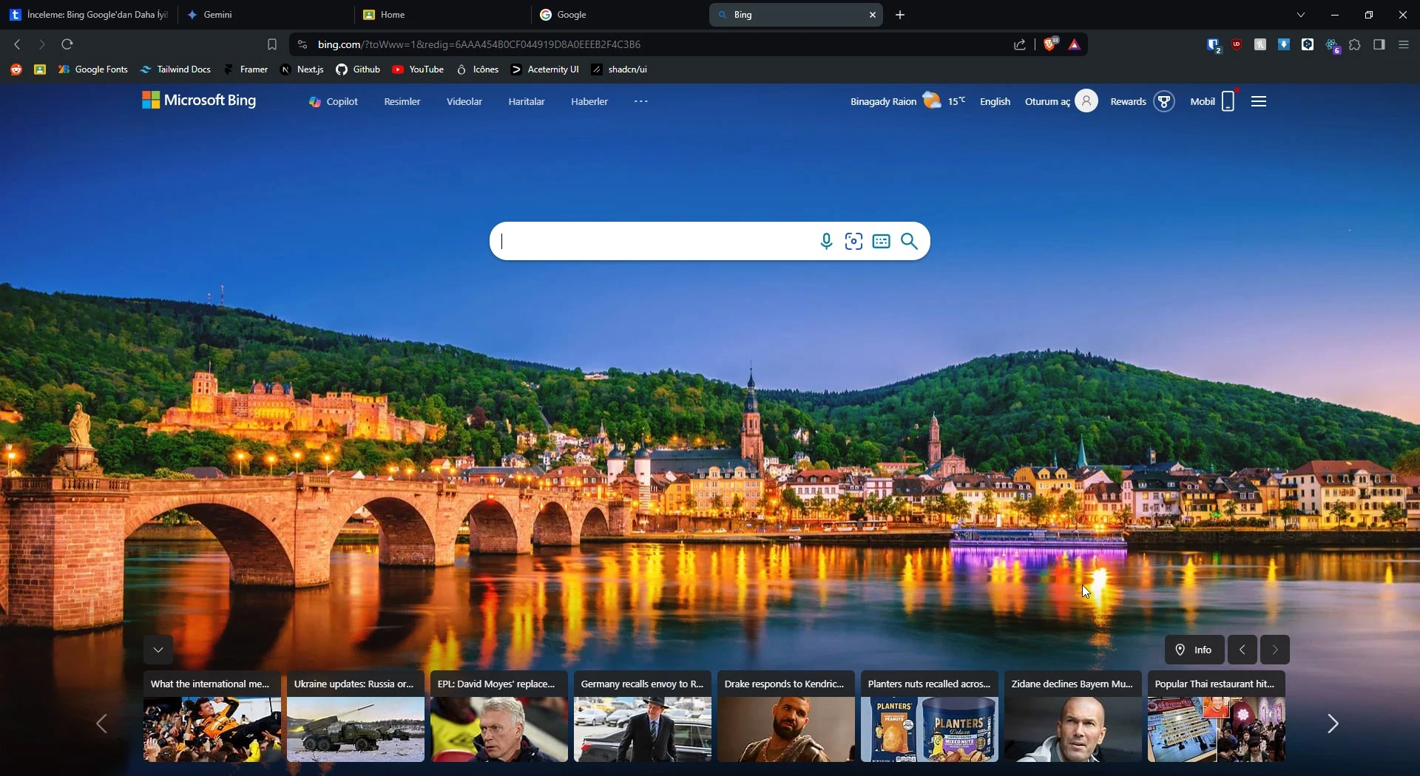Viewport: 1420px width, 776px height.
Task: Open the shadcn/ui bookmark
Action: (620, 69)
